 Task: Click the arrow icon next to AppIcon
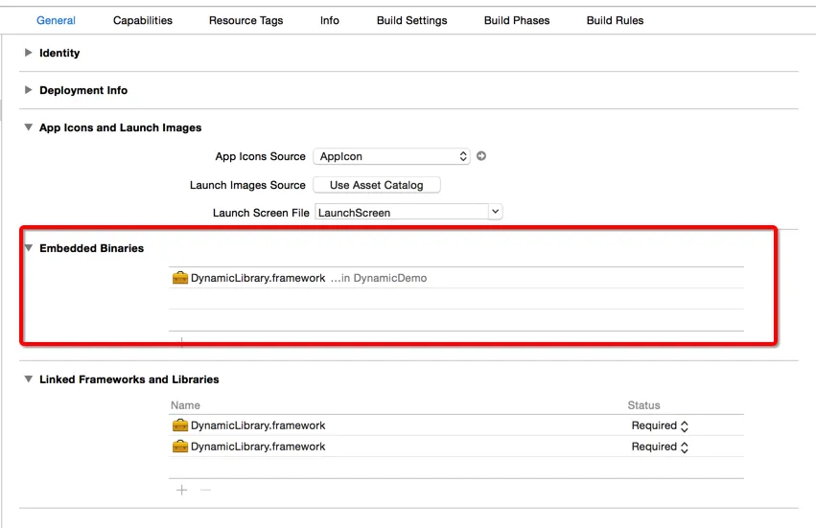(x=481, y=156)
